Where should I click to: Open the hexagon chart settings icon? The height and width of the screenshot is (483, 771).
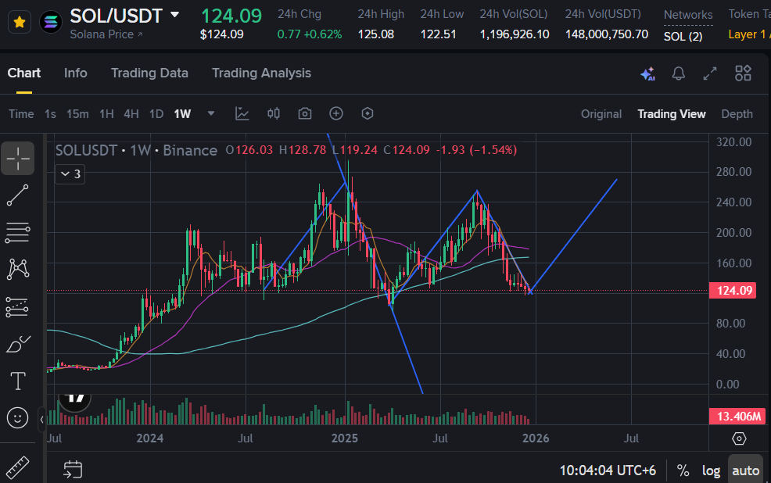[368, 113]
